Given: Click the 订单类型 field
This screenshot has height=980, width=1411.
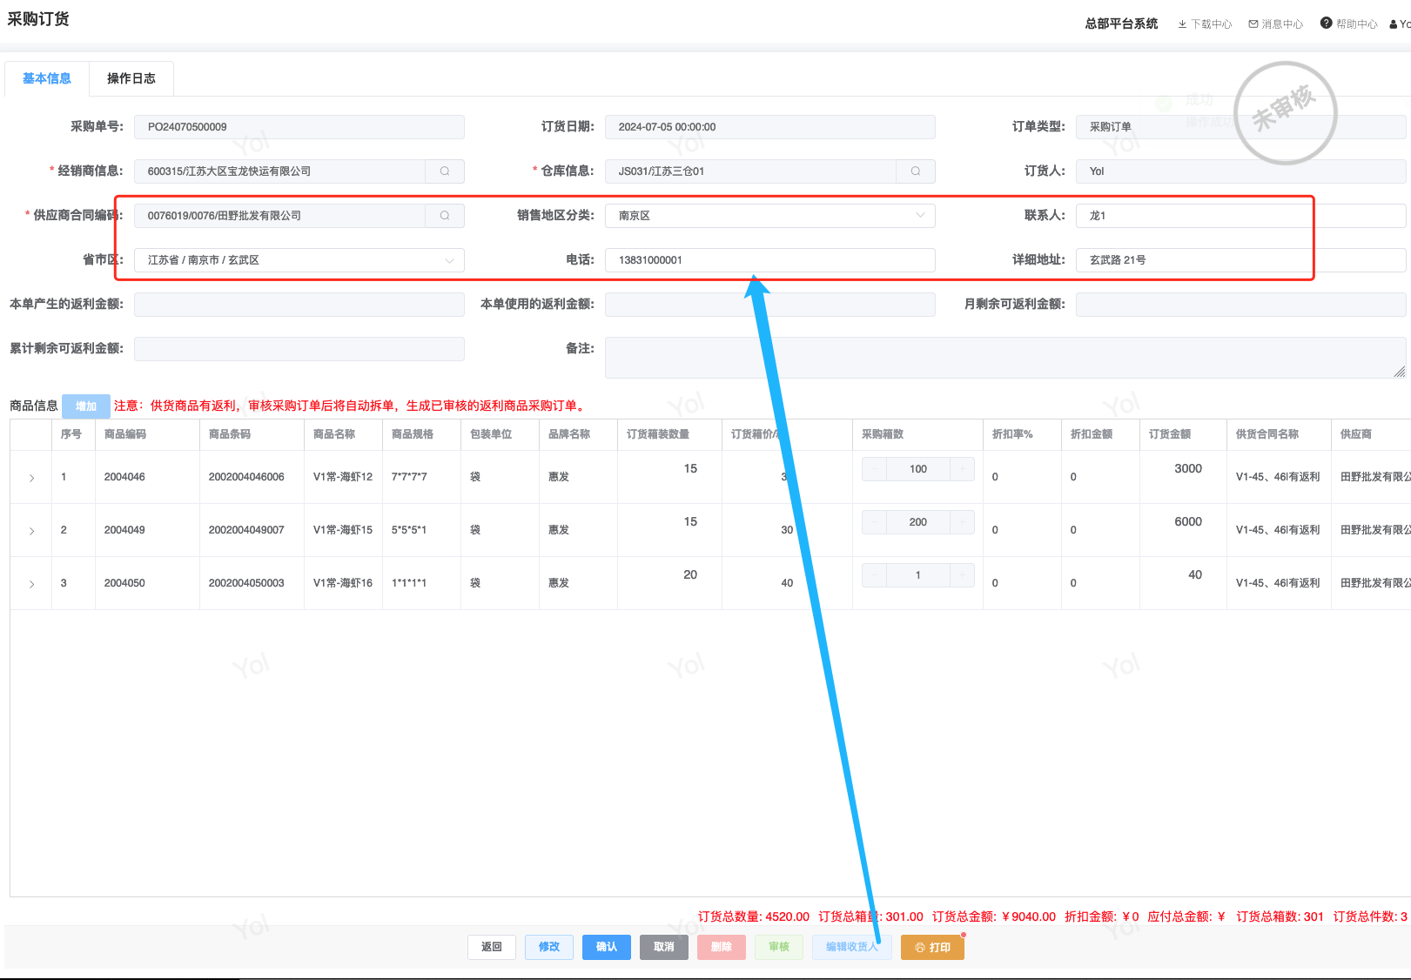Looking at the screenshot, I should point(1241,127).
